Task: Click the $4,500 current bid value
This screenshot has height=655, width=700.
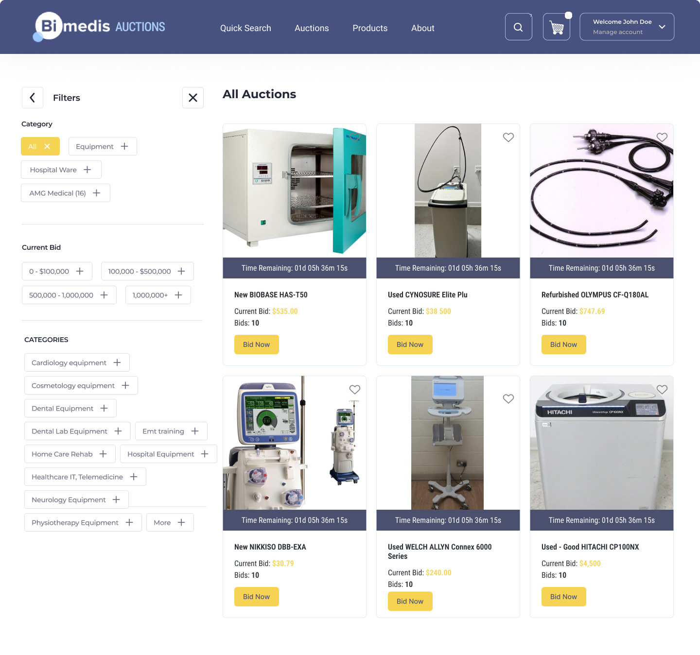Action: [x=590, y=564]
